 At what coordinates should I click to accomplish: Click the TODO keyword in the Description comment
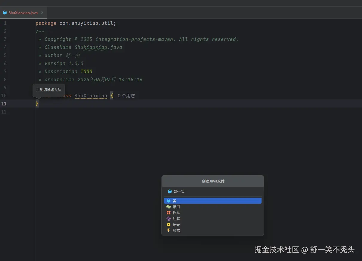click(86, 72)
